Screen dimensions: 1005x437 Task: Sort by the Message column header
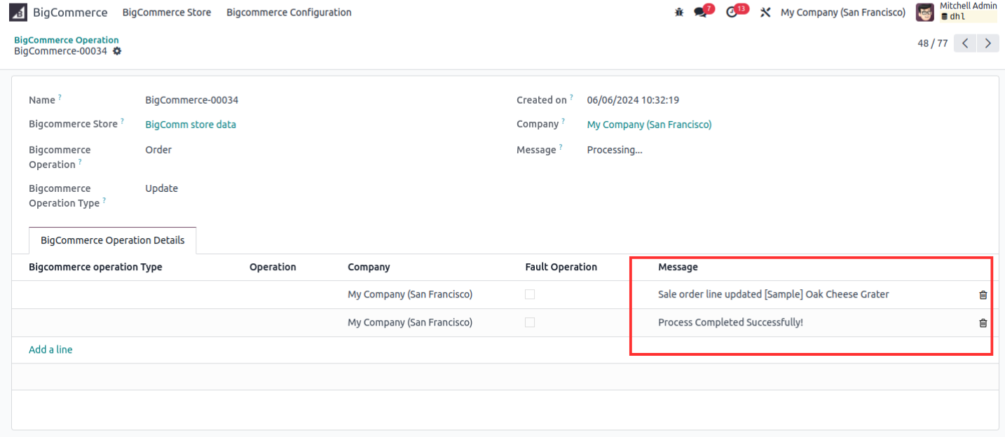coord(678,268)
